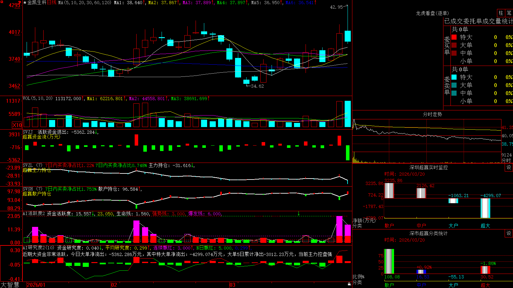The height and width of the screenshot is (288, 513).
Task: Switch to 柱 bar view in 龙虎看盘
Action: 501,13
